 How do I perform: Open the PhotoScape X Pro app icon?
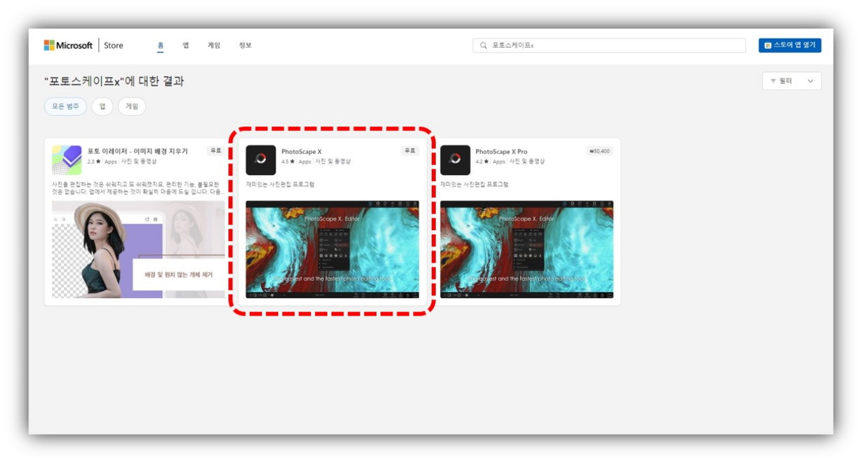[455, 160]
